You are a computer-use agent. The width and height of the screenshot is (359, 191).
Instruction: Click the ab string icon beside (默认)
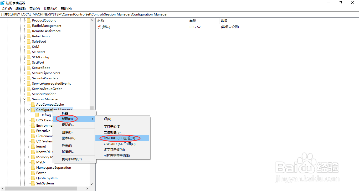click(99, 27)
